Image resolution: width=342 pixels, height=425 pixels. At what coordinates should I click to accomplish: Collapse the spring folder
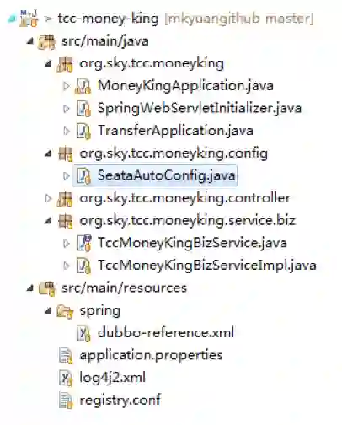[x=48, y=310]
